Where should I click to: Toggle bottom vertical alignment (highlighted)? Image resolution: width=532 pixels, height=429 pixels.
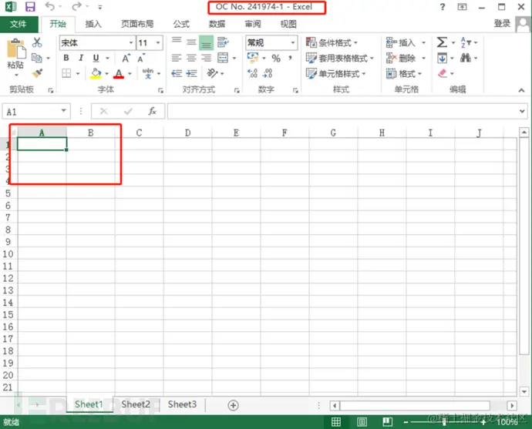(x=207, y=42)
